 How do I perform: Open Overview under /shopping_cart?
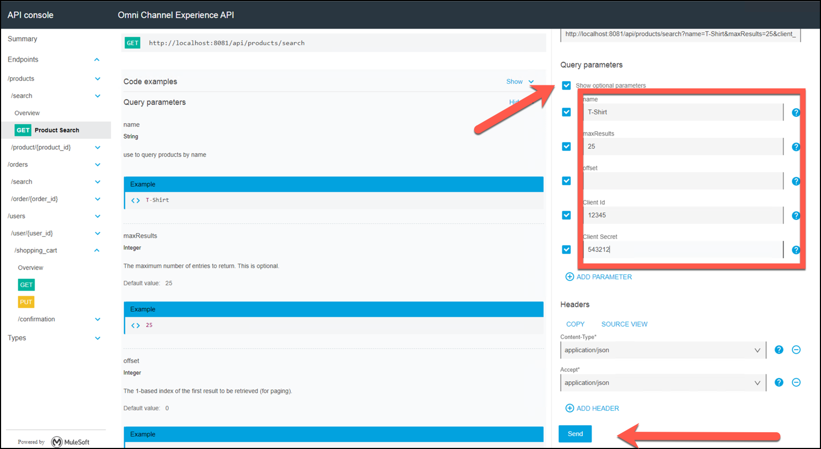pyautogui.click(x=30, y=267)
